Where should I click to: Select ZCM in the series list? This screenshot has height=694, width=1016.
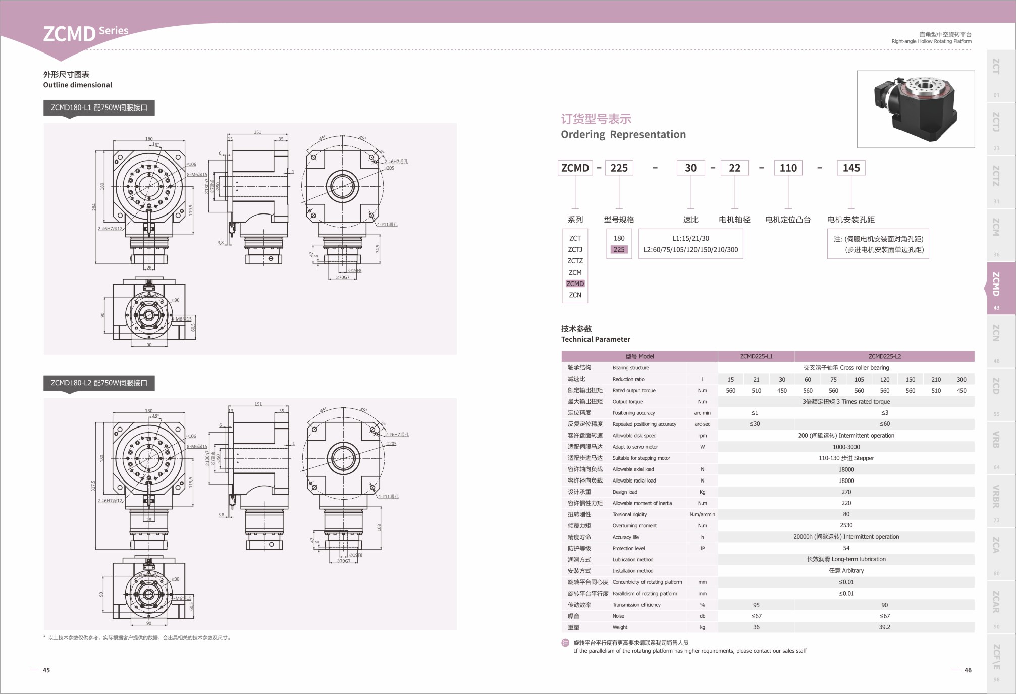575,272
